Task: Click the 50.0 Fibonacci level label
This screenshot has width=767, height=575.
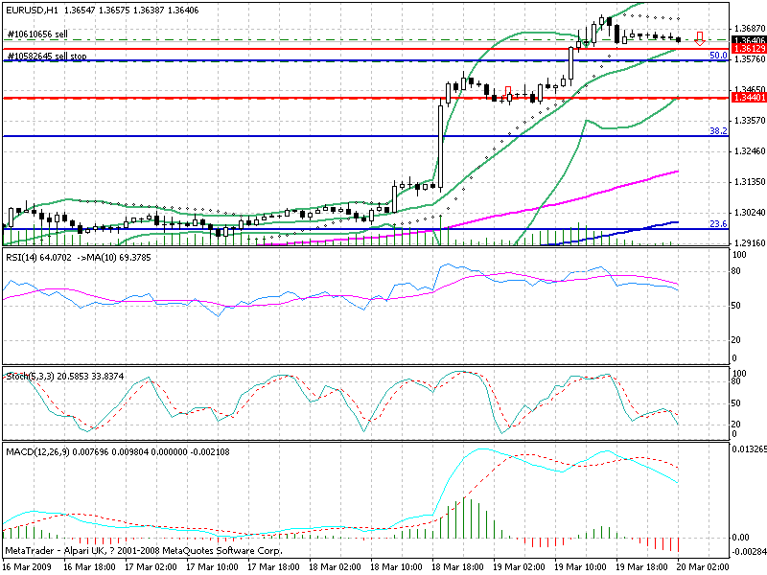Action: point(718,56)
